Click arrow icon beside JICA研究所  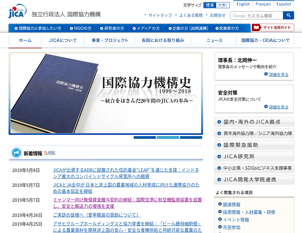tap(219, 156)
